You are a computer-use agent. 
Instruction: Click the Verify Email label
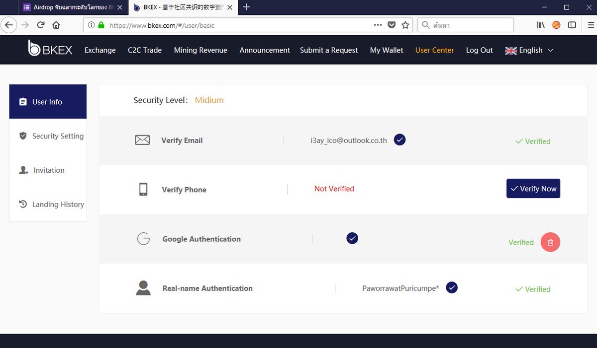point(182,140)
